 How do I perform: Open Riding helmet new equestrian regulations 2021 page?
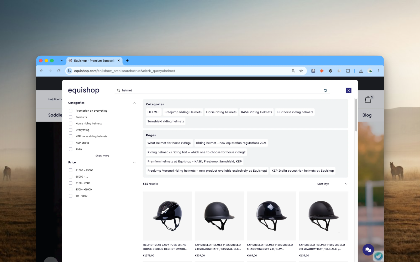pyautogui.click(x=231, y=143)
